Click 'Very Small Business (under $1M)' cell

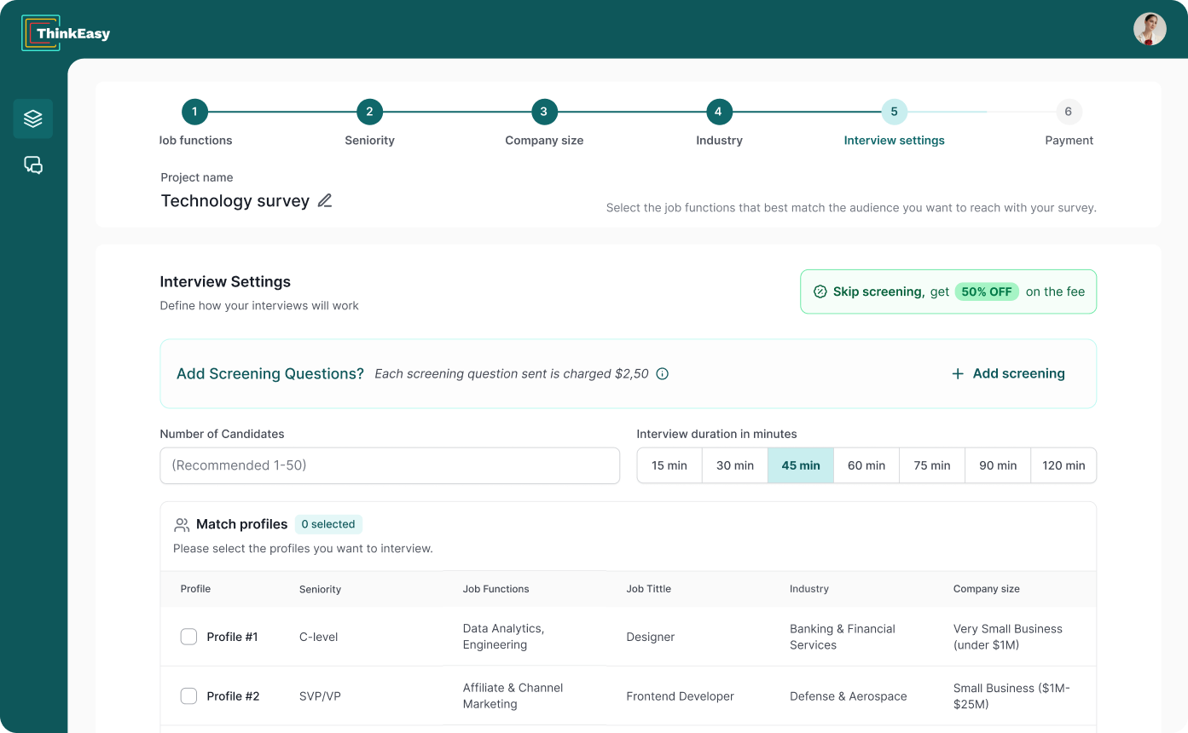pyautogui.click(x=1008, y=637)
